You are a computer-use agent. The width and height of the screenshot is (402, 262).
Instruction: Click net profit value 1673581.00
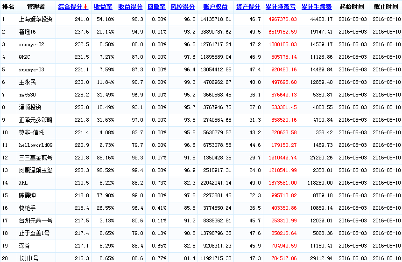click(x=282, y=183)
